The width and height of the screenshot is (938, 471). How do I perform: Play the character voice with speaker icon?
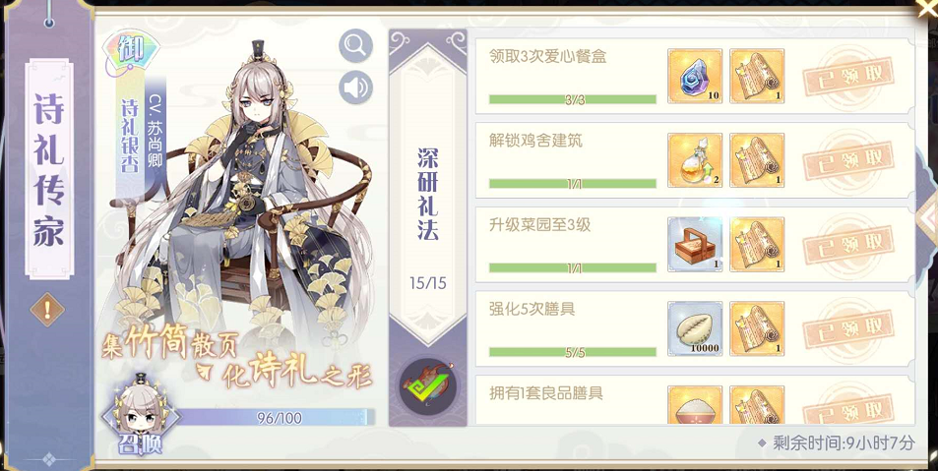(356, 88)
